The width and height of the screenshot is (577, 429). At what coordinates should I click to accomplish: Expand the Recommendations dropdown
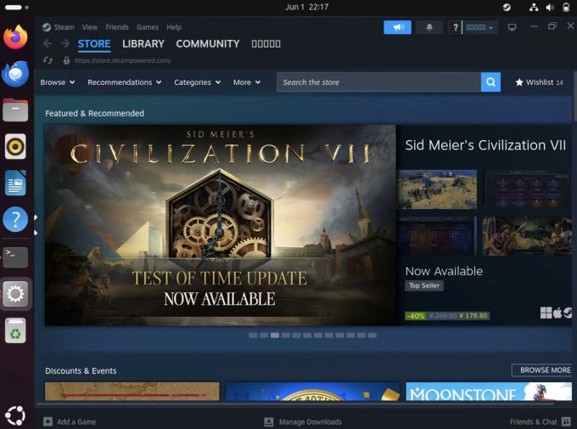[125, 82]
